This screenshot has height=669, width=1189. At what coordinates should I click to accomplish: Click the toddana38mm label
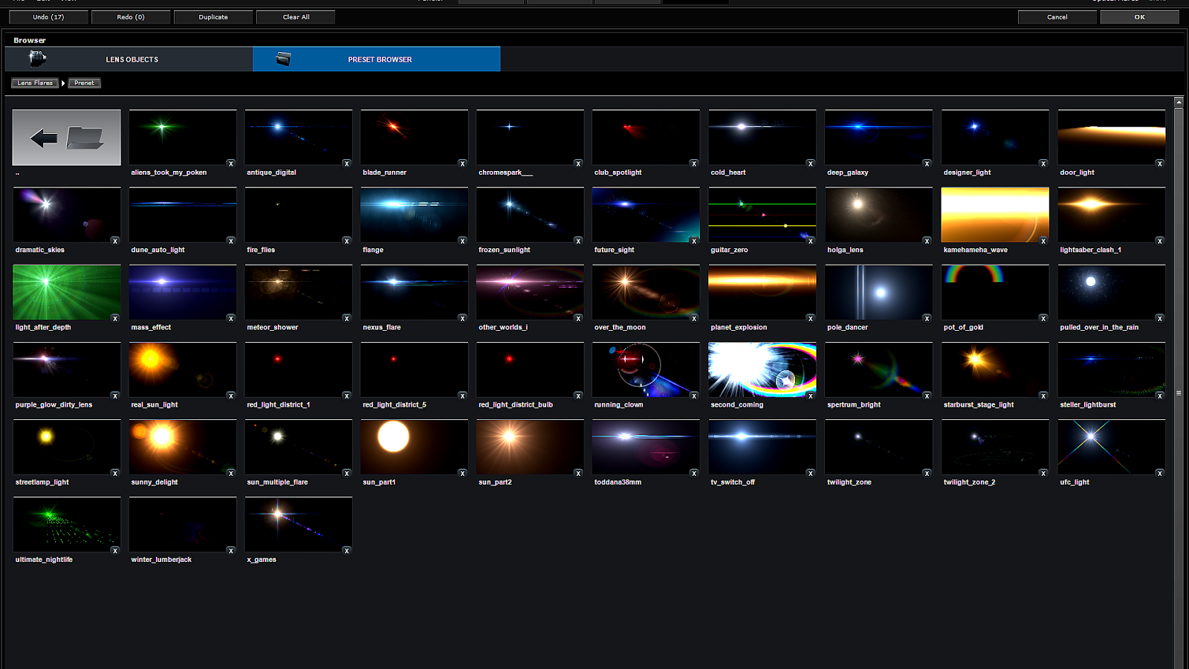[618, 482]
